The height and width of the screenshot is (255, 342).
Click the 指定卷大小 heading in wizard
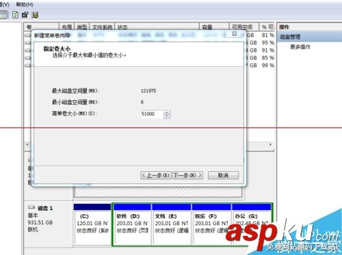click(57, 48)
